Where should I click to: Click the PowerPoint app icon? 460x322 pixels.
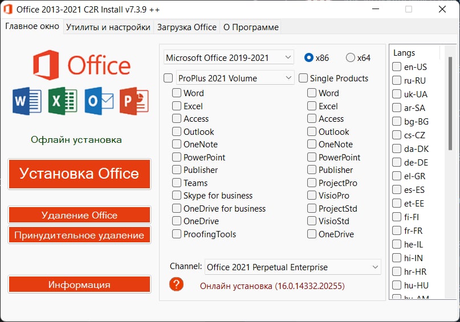tap(134, 101)
